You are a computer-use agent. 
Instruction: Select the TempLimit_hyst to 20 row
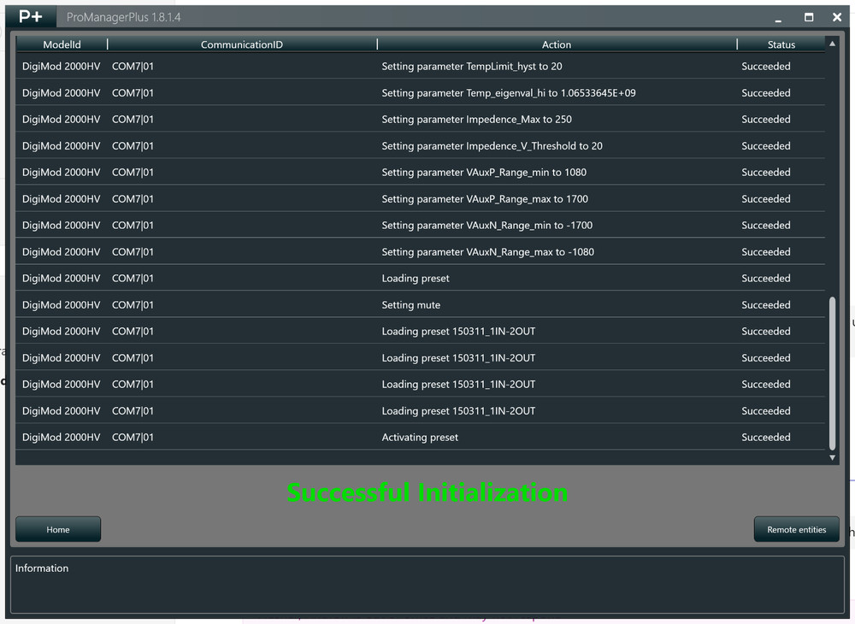tap(420, 67)
